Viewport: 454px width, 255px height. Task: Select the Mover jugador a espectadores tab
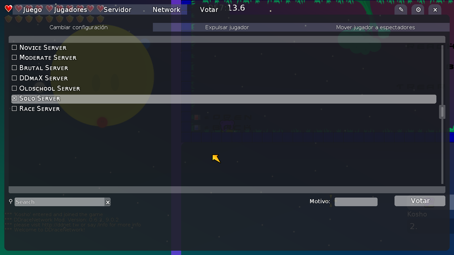pos(376,28)
